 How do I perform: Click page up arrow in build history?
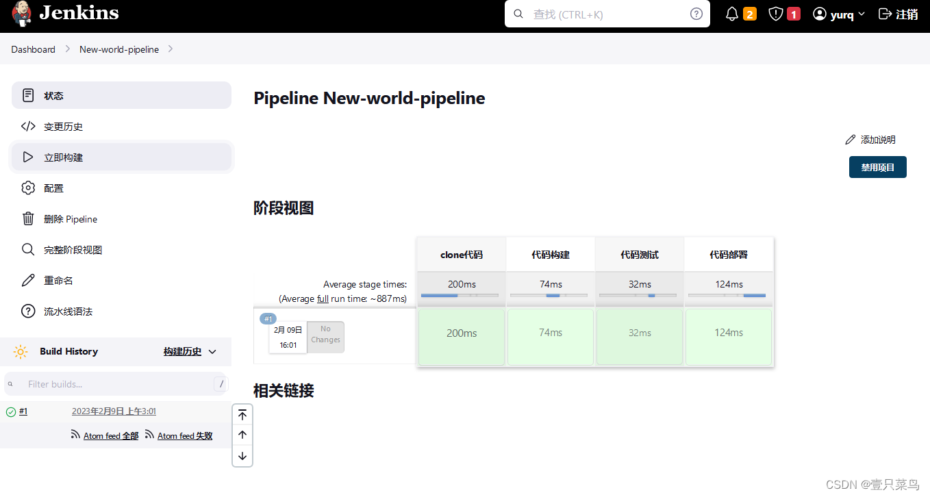pyautogui.click(x=242, y=435)
